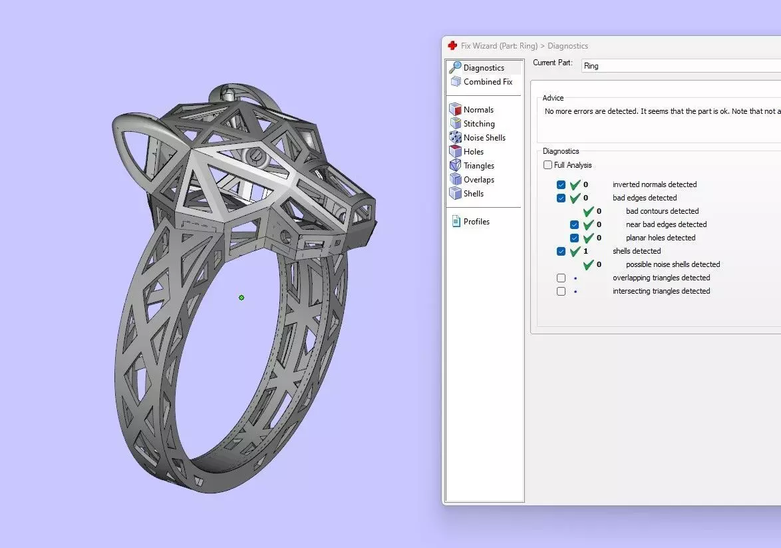Open the Triangles page label
The image size is (781, 548).
(x=479, y=166)
